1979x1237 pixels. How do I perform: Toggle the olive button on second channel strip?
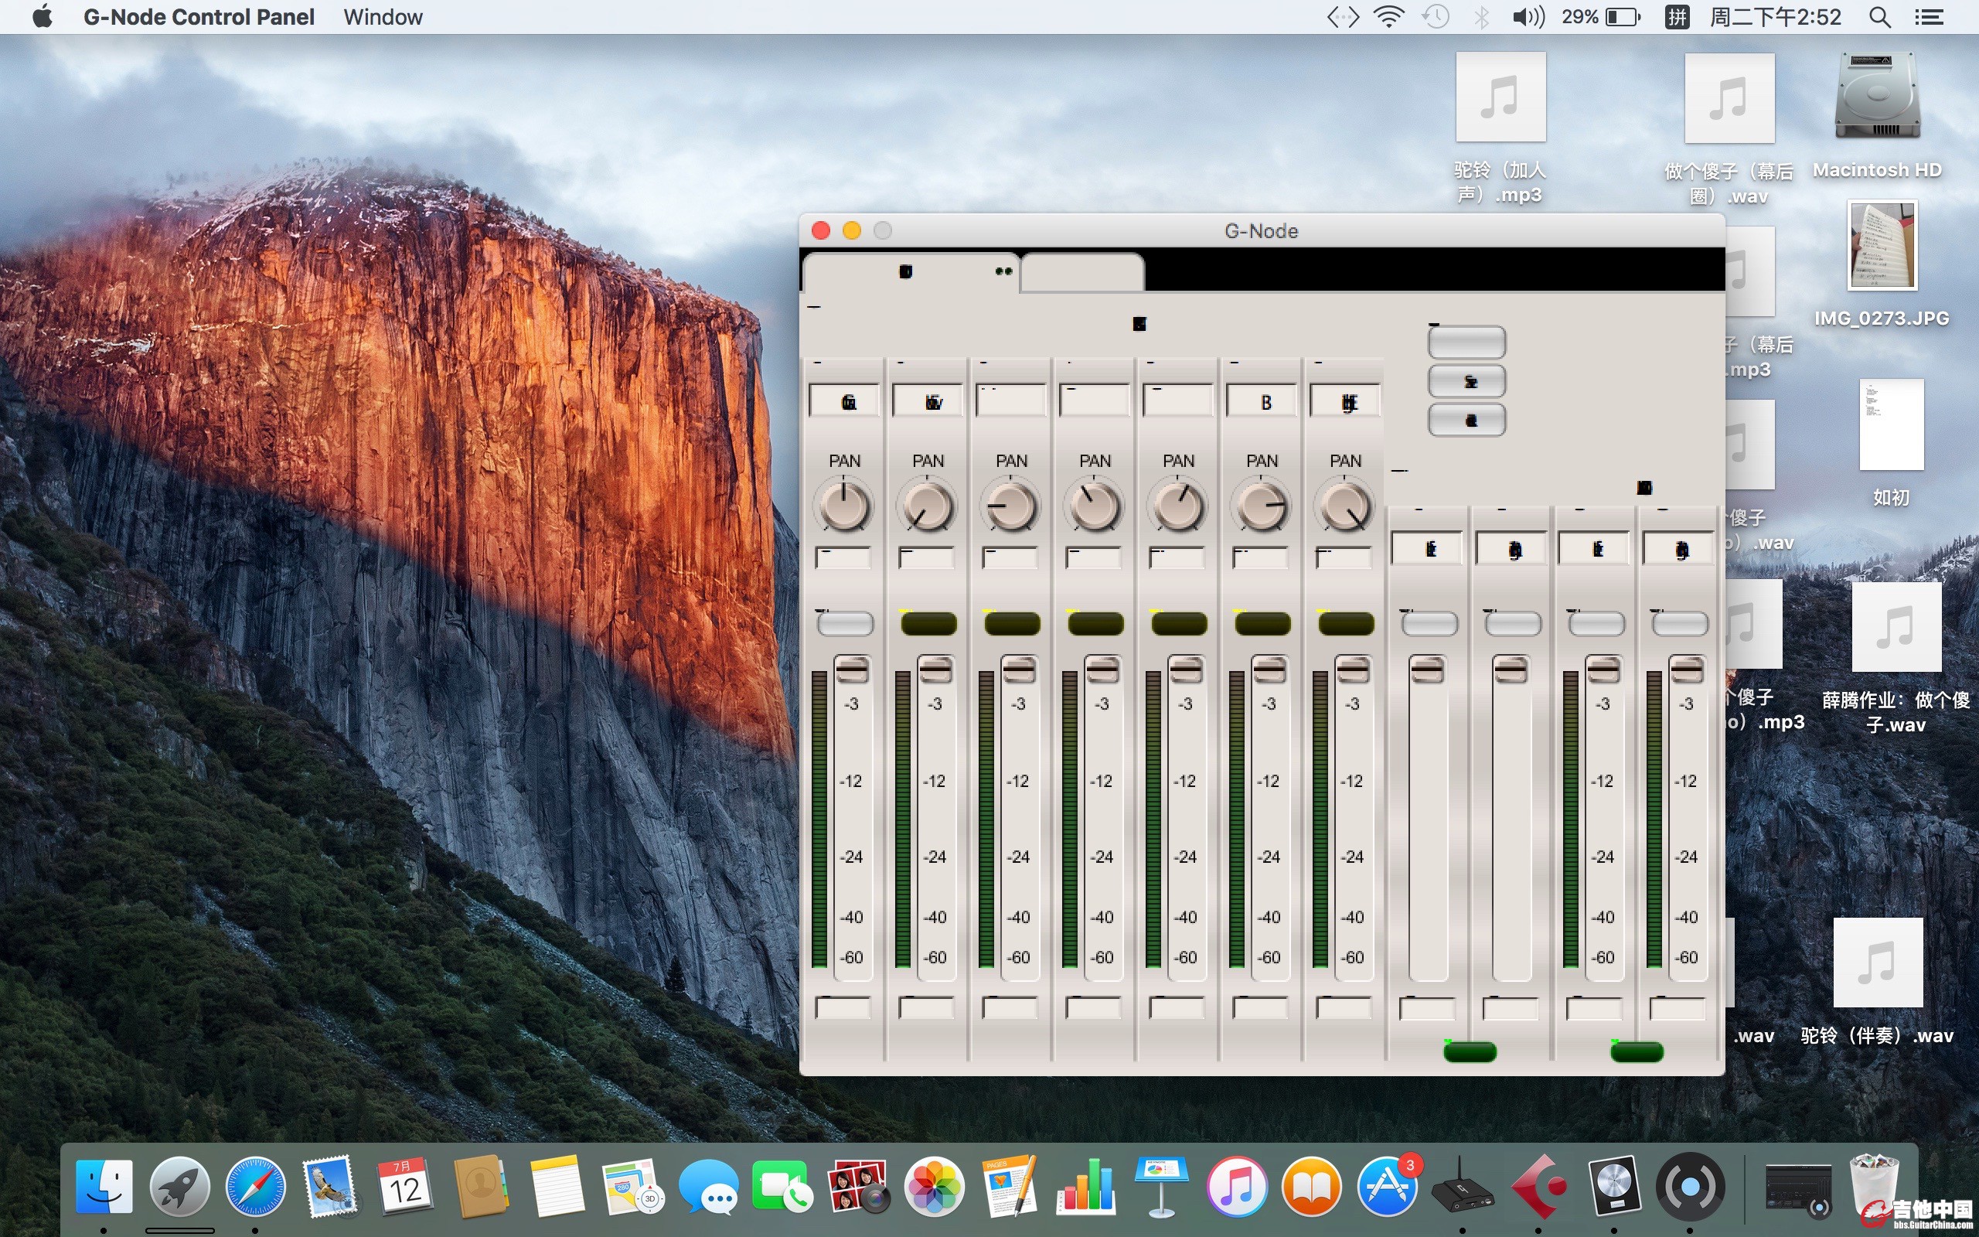pos(928,624)
